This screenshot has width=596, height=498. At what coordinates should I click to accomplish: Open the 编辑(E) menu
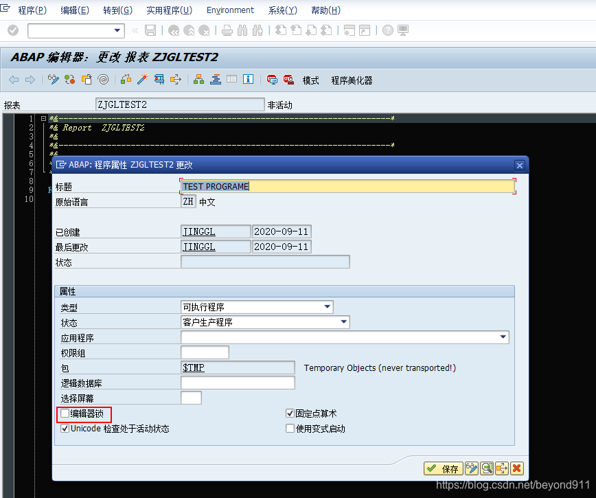(x=75, y=10)
